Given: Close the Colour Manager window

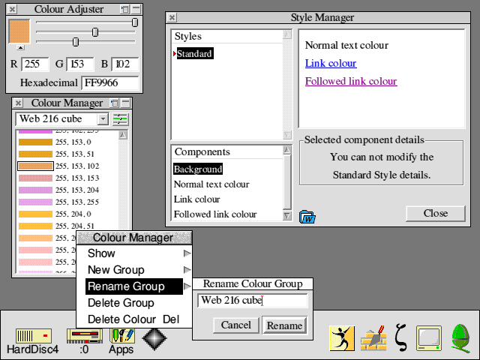Looking at the screenshot, I should click(18, 103).
